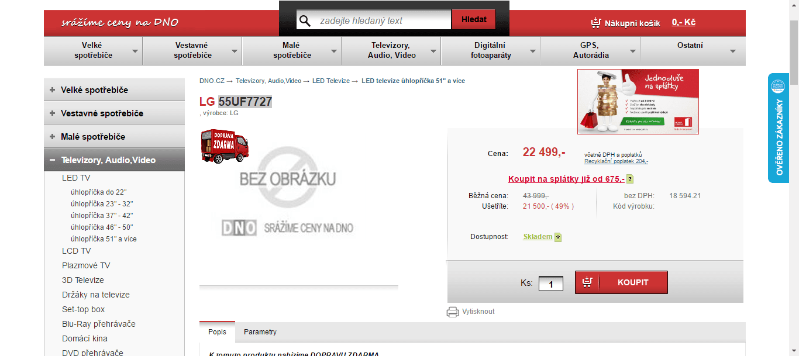Screen dimensions: 799x356
Task: Open Nákupní košík link
Action: 632,23
